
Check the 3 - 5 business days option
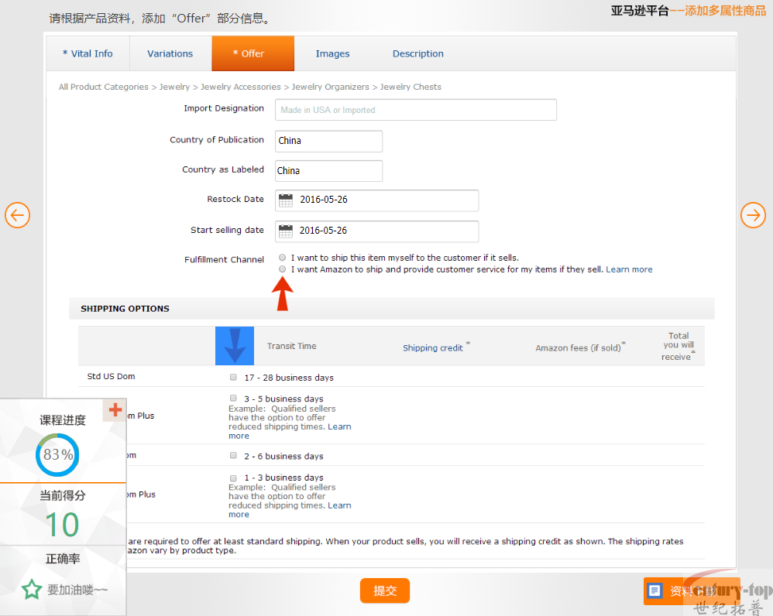233,398
